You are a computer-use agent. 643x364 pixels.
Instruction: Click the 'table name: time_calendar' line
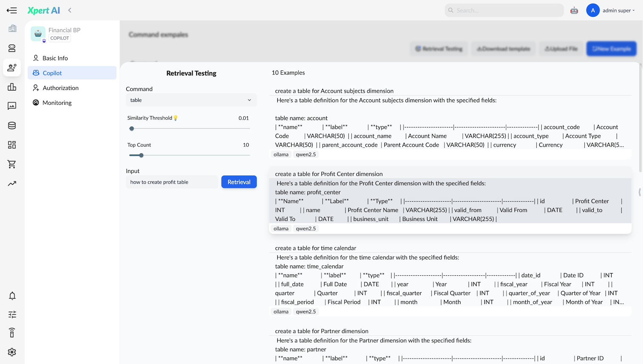tap(309, 266)
